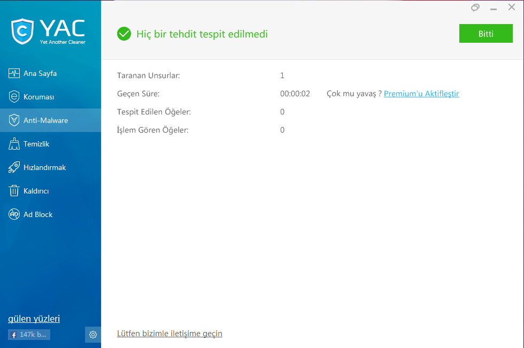This screenshot has height=348, width=524.
Task: Click the 'Tespit Edilen Öğeler:' label
Action: tap(154, 112)
